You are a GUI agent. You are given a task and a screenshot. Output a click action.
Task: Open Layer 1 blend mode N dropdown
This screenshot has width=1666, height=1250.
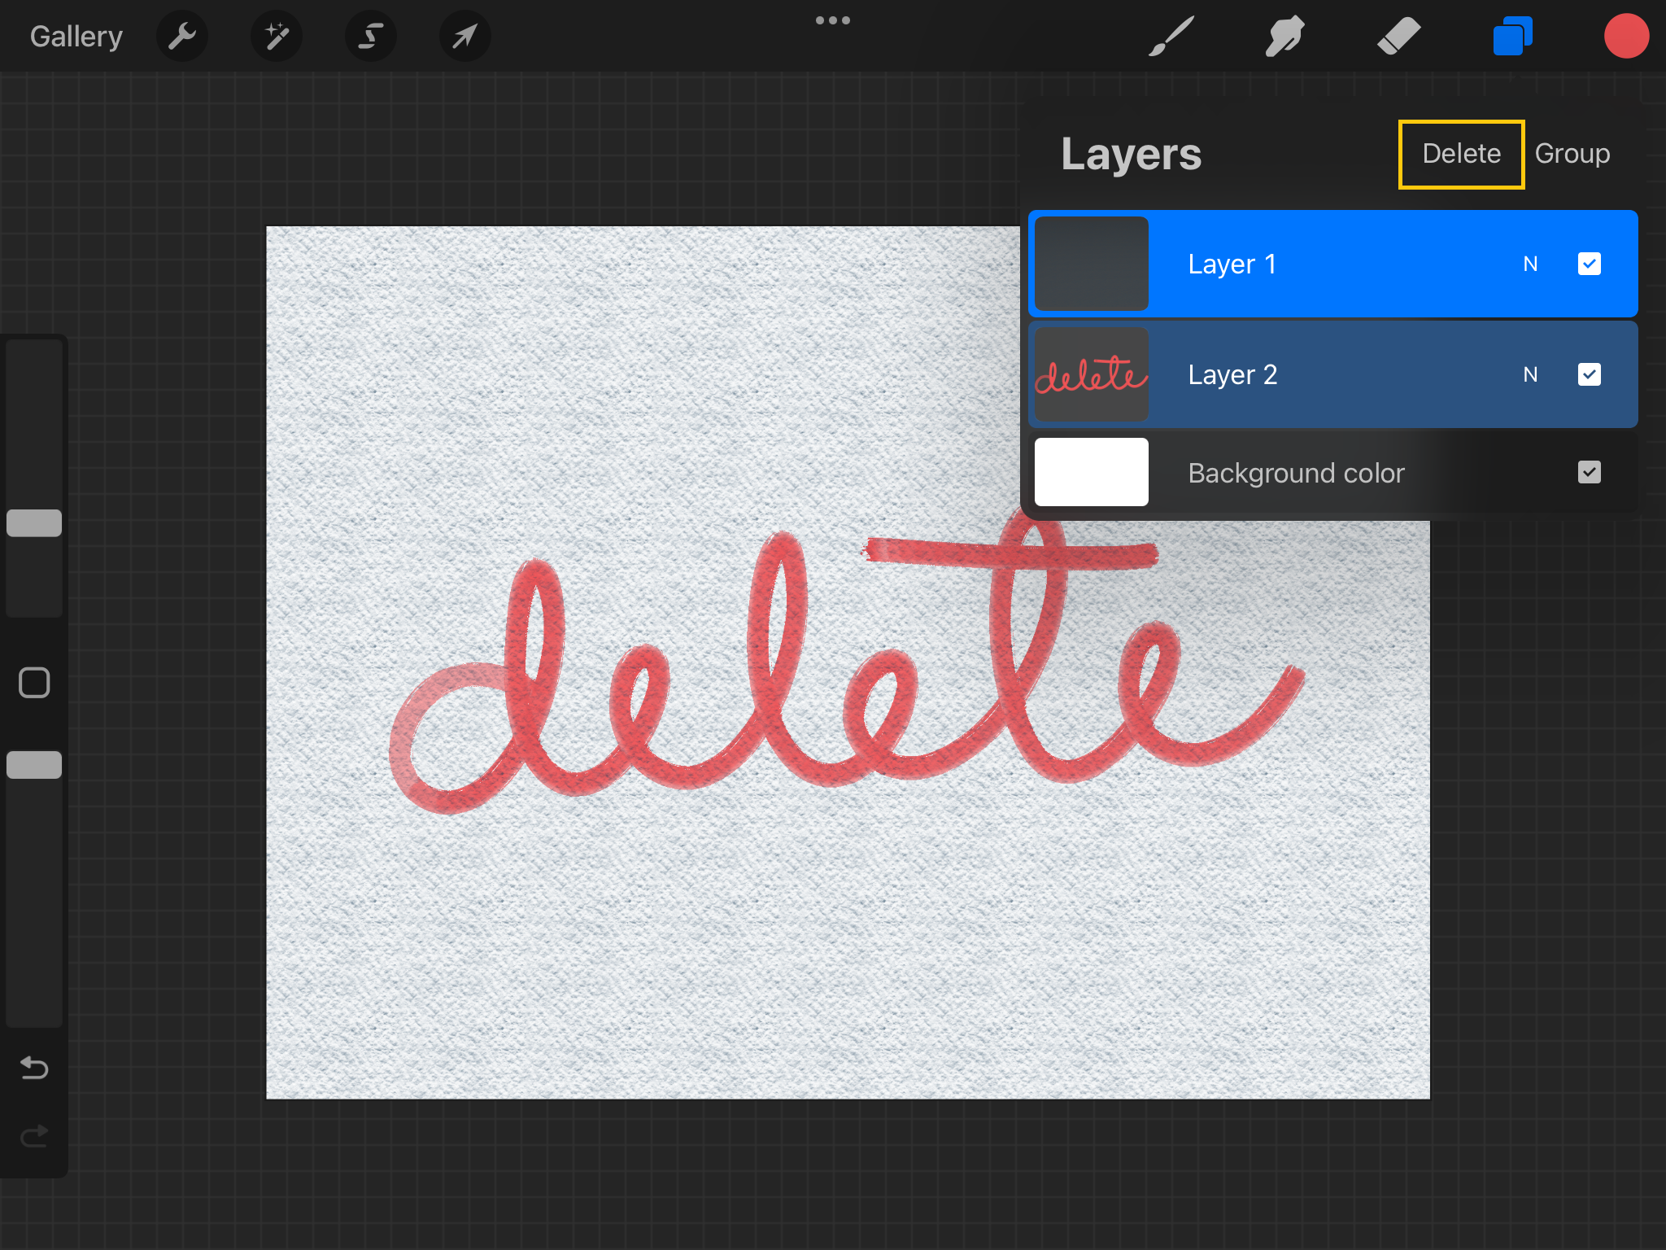1530,264
